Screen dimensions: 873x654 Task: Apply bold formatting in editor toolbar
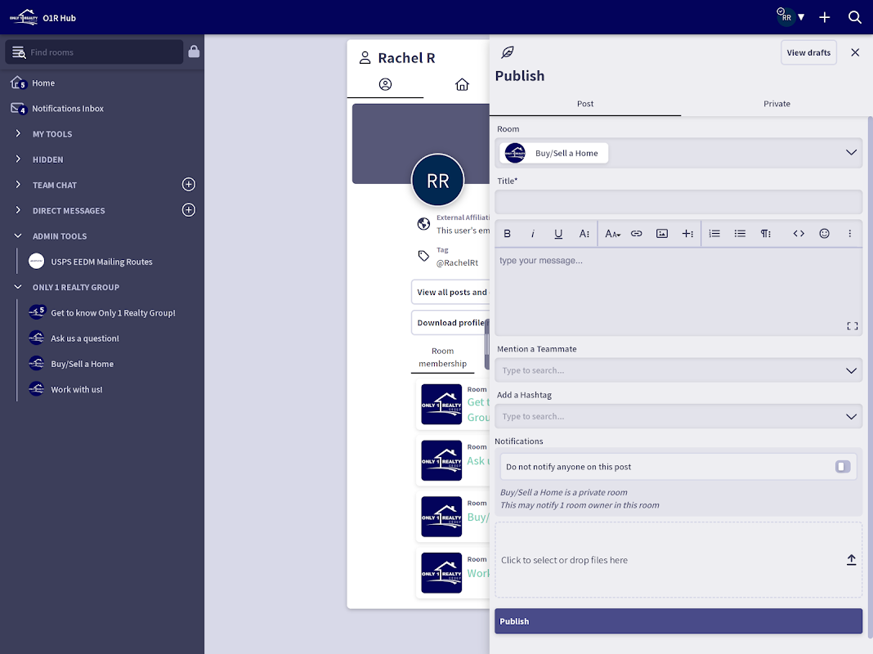[x=507, y=234]
